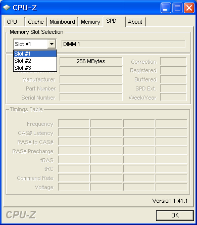This screenshot has height=225, width=197.
Task: Click the tRAS row label
Action: 47,160
